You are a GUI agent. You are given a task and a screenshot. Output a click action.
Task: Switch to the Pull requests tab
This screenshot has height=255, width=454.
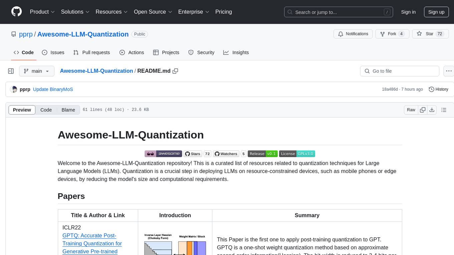91,52
